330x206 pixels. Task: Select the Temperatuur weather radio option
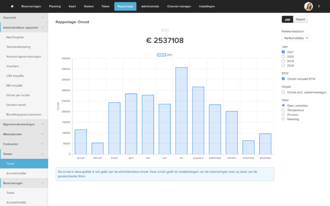283,110
